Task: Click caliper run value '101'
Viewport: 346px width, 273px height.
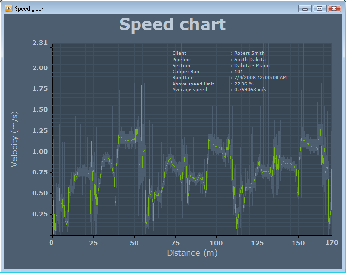Action: (238, 72)
